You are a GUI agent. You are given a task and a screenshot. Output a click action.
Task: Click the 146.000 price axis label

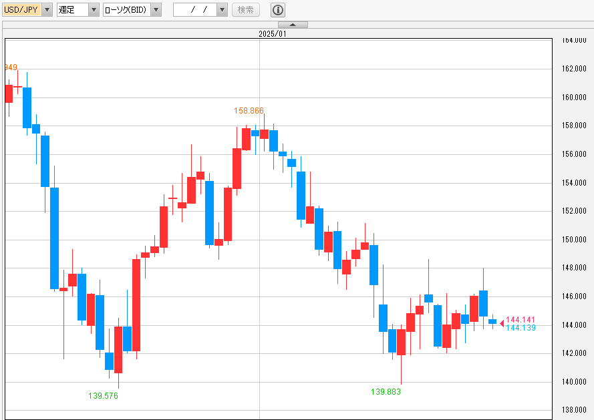[574, 296]
